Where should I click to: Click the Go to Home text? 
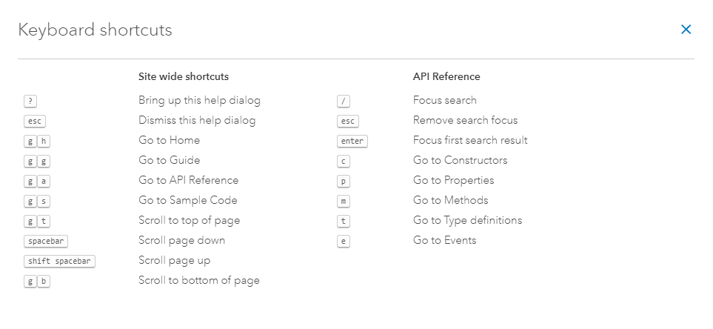(x=169, y=140)
